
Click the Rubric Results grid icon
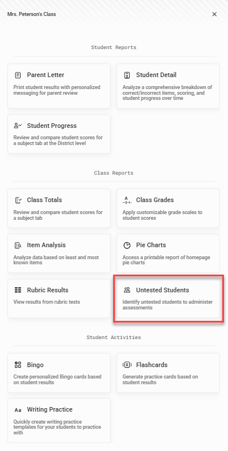pos(18,290)
